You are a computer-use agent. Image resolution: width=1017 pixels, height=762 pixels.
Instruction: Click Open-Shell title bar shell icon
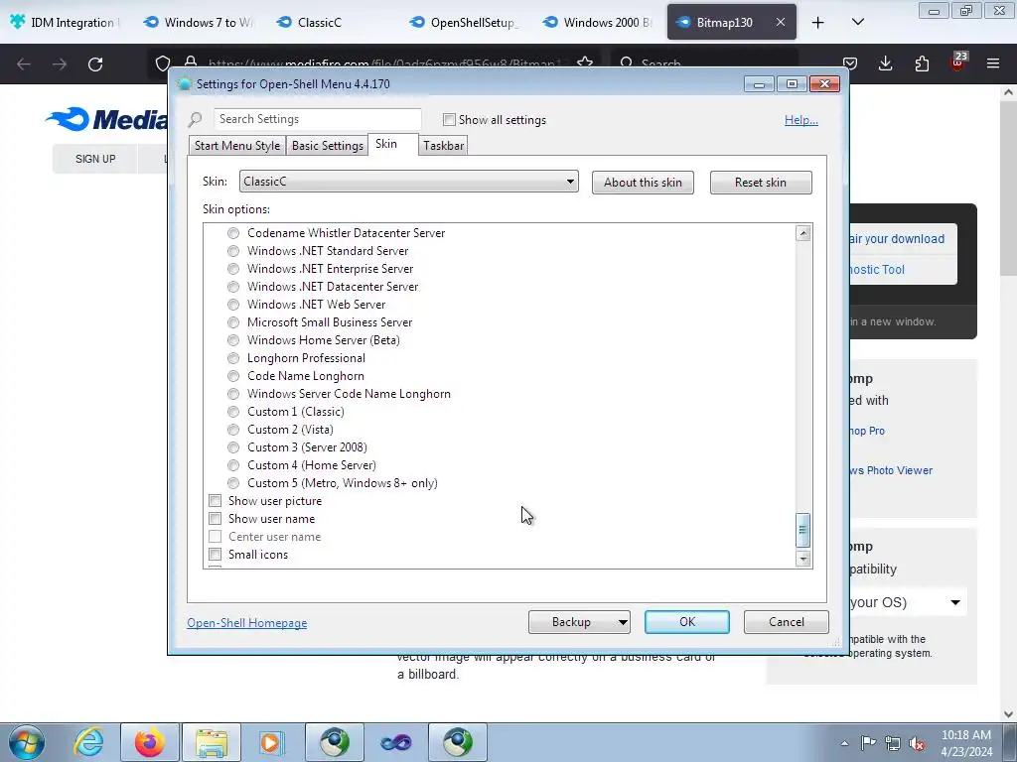pos(184,83)
